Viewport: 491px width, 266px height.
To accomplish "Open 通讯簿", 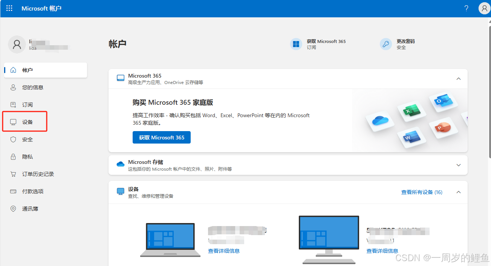I will pos(46,209).
